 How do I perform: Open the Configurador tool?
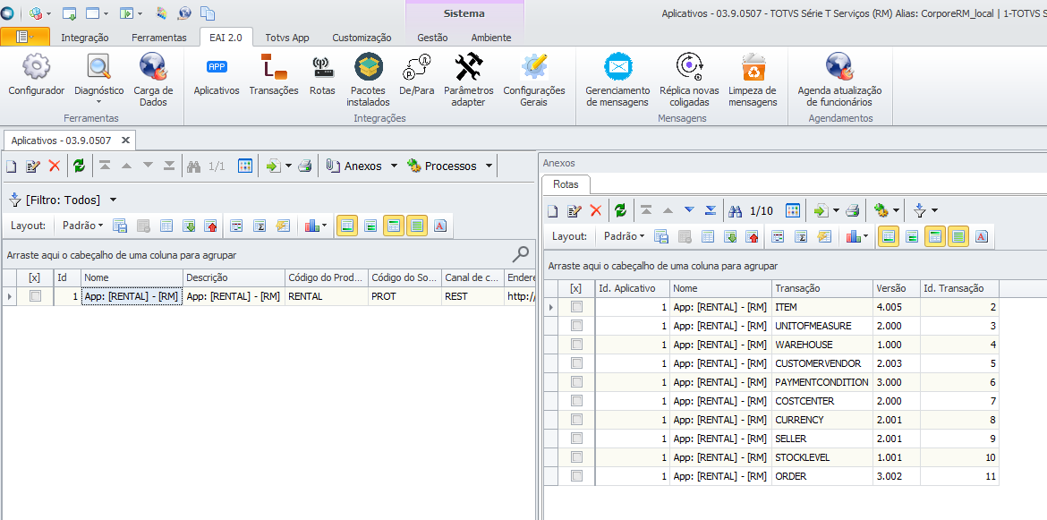pyautogui.click(x=36, y=75)
